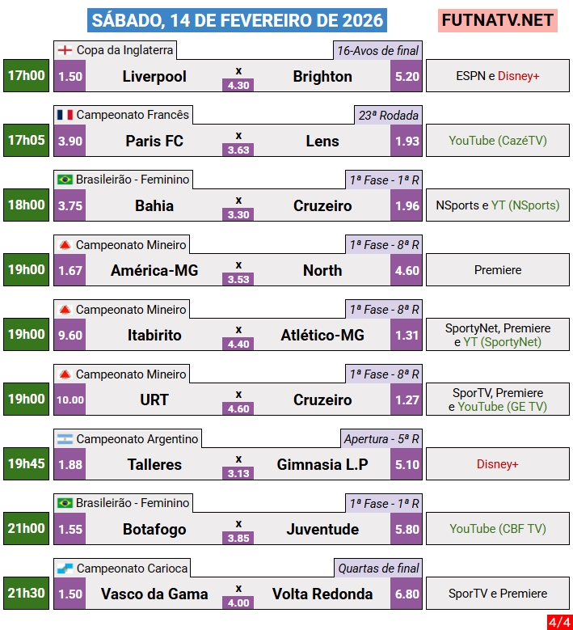Click the 4/4 page indicator
Viewport: 573px width, 630px height.
click(x=558, y=622)
